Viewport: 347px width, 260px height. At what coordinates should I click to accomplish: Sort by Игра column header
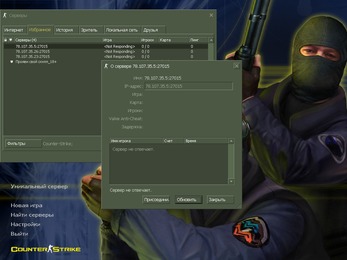pyautogui.click(x=121, y=40)
